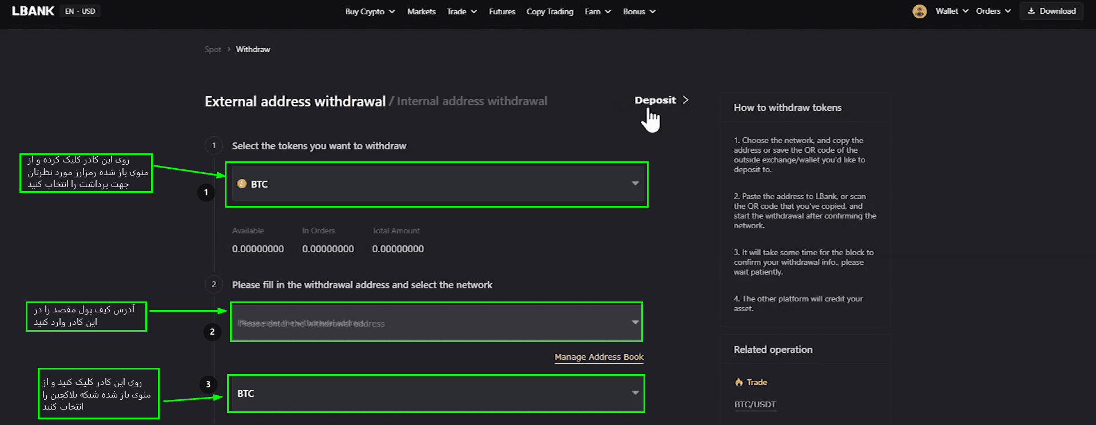The image size is (1096, 425).
Task: Open the user profile avatar
Action: pos(920,11)
